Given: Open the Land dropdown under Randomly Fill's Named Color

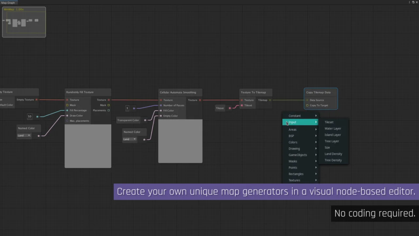Looking at the screenshot, I should point(24,135).
